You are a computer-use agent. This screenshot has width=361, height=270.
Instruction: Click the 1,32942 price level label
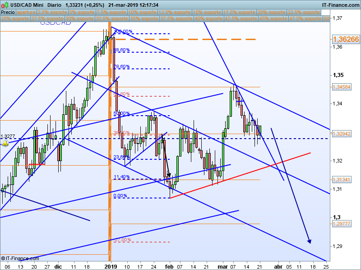point(342,134)
